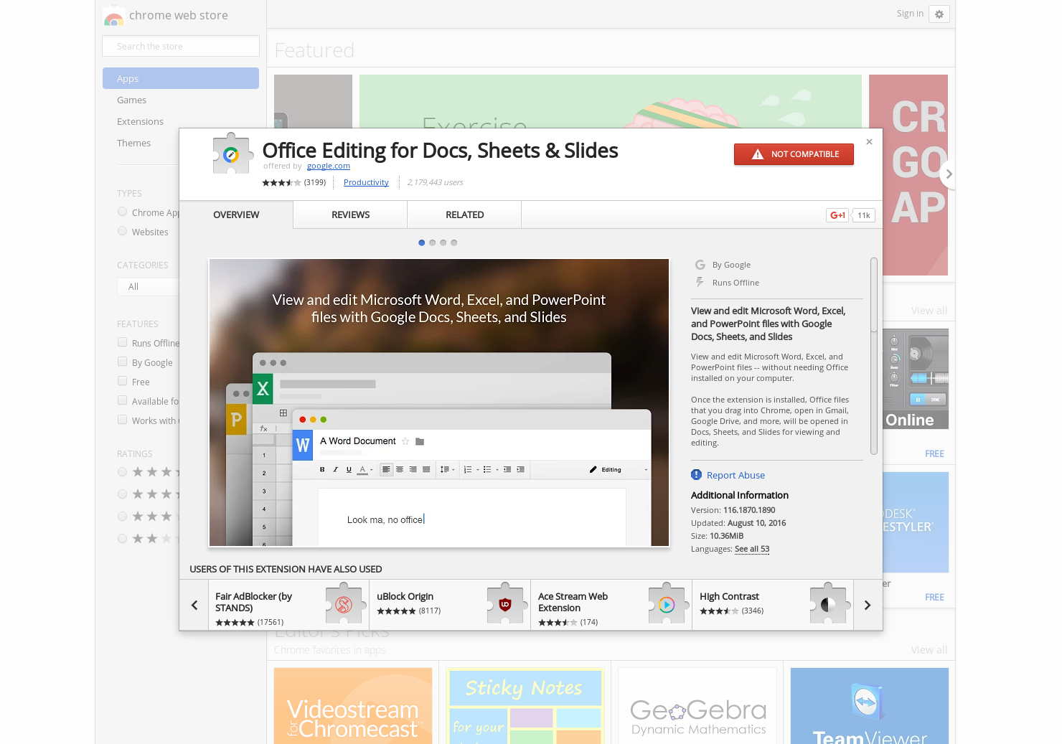Image resolution: width=1062 pixels, height=744 pixels.
Task: Click the store search field
Action: tap(180, 45)
